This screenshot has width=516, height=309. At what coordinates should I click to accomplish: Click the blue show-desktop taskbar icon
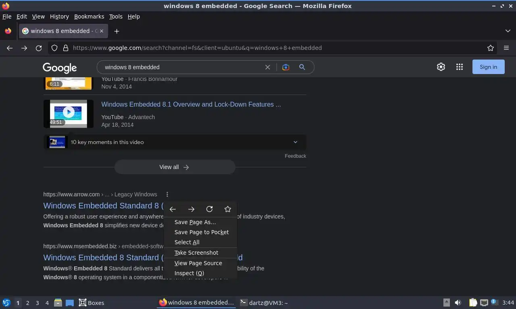(70, 303)
